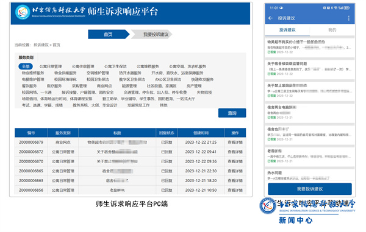Choose 开水房、直饮水、浴室保障服务 category

click(177, 73)
